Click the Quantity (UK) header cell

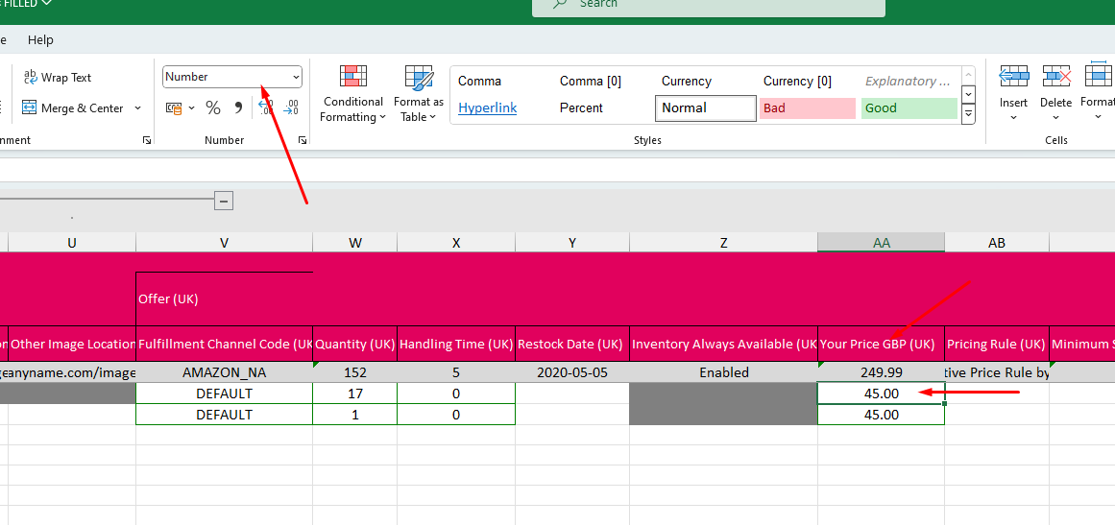point(354,344)
